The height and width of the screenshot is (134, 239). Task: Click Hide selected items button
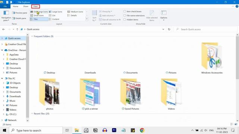pos(152,16)
